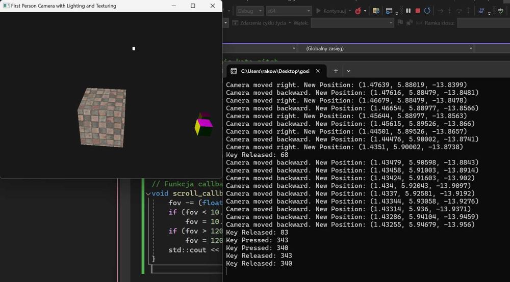Click the Hot Reload flame icon
The height and width of the screenshot is (282, 510).
tap(358, 11)
